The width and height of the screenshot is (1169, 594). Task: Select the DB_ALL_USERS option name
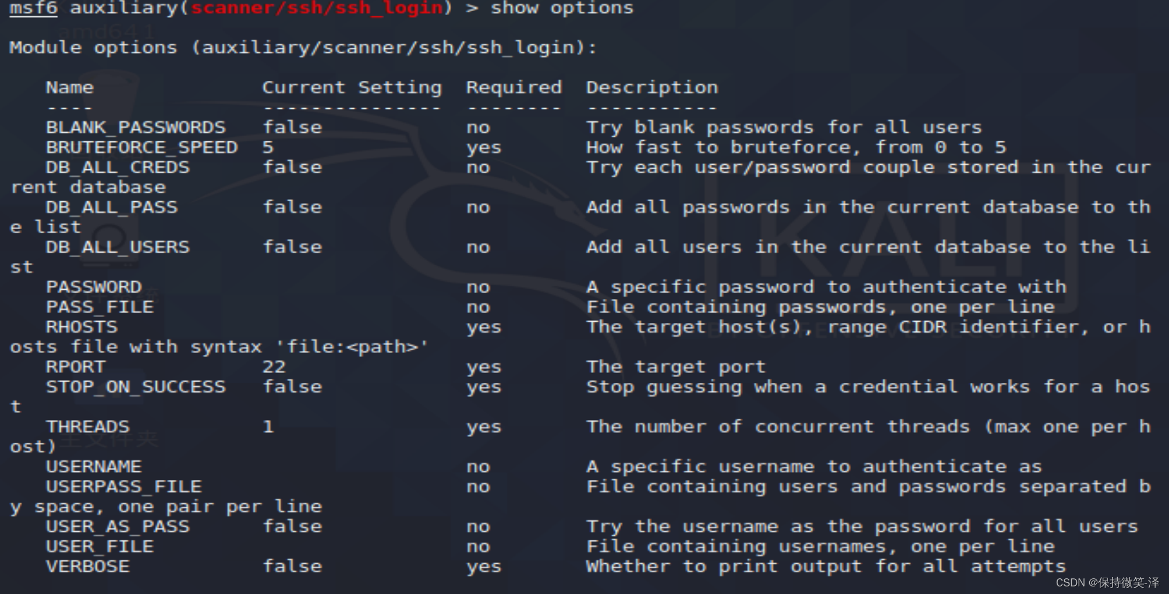pos(118,247)
